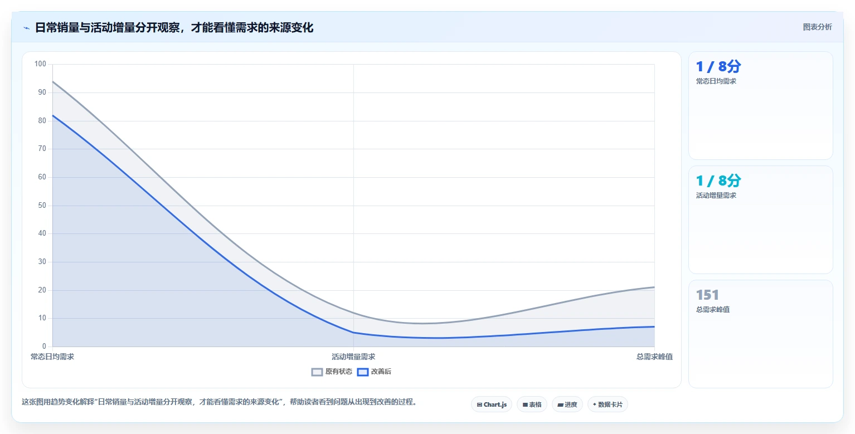Click the 活动增量需求 x-axis label

tap(353, 357)
